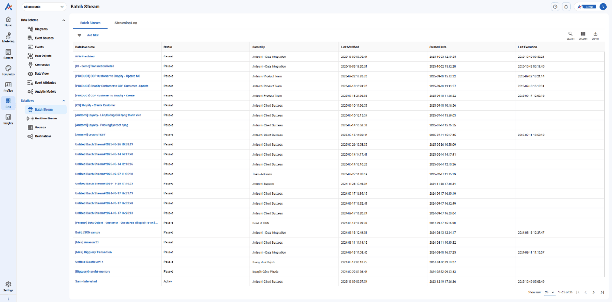
Task: Open Realtime Stream in sidebar
Action: [45, 119]
